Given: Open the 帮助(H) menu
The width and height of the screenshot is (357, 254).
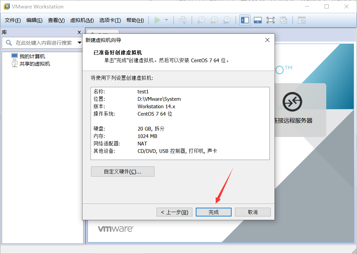Looking at the screenshot, I should coord(135,20).
